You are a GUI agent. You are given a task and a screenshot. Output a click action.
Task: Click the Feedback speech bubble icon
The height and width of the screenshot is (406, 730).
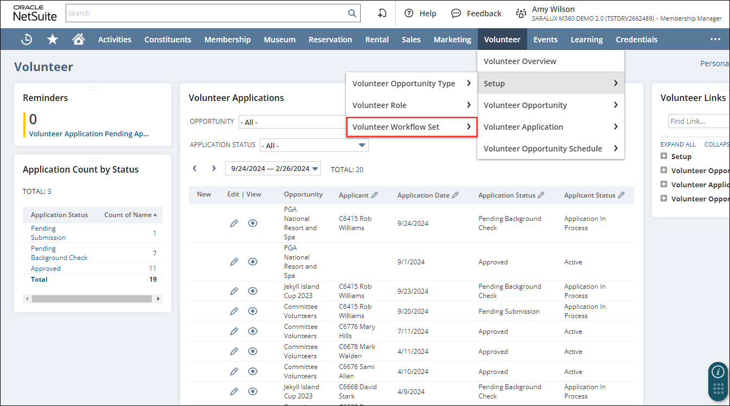(x=456, y=14)
